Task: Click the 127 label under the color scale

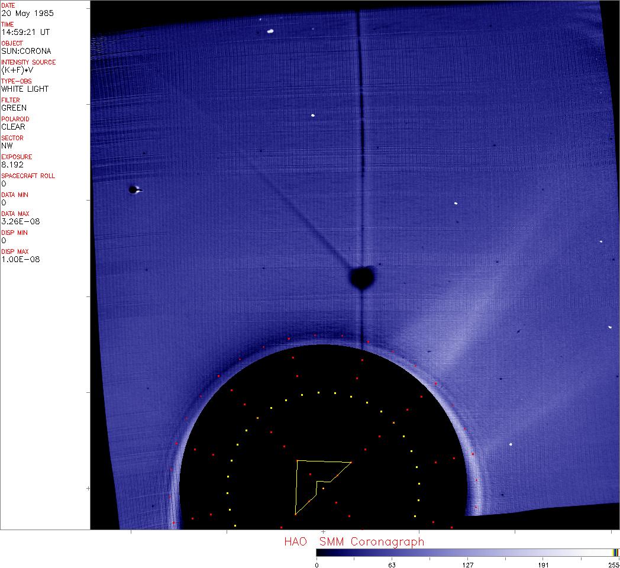Action: point(468,564)
